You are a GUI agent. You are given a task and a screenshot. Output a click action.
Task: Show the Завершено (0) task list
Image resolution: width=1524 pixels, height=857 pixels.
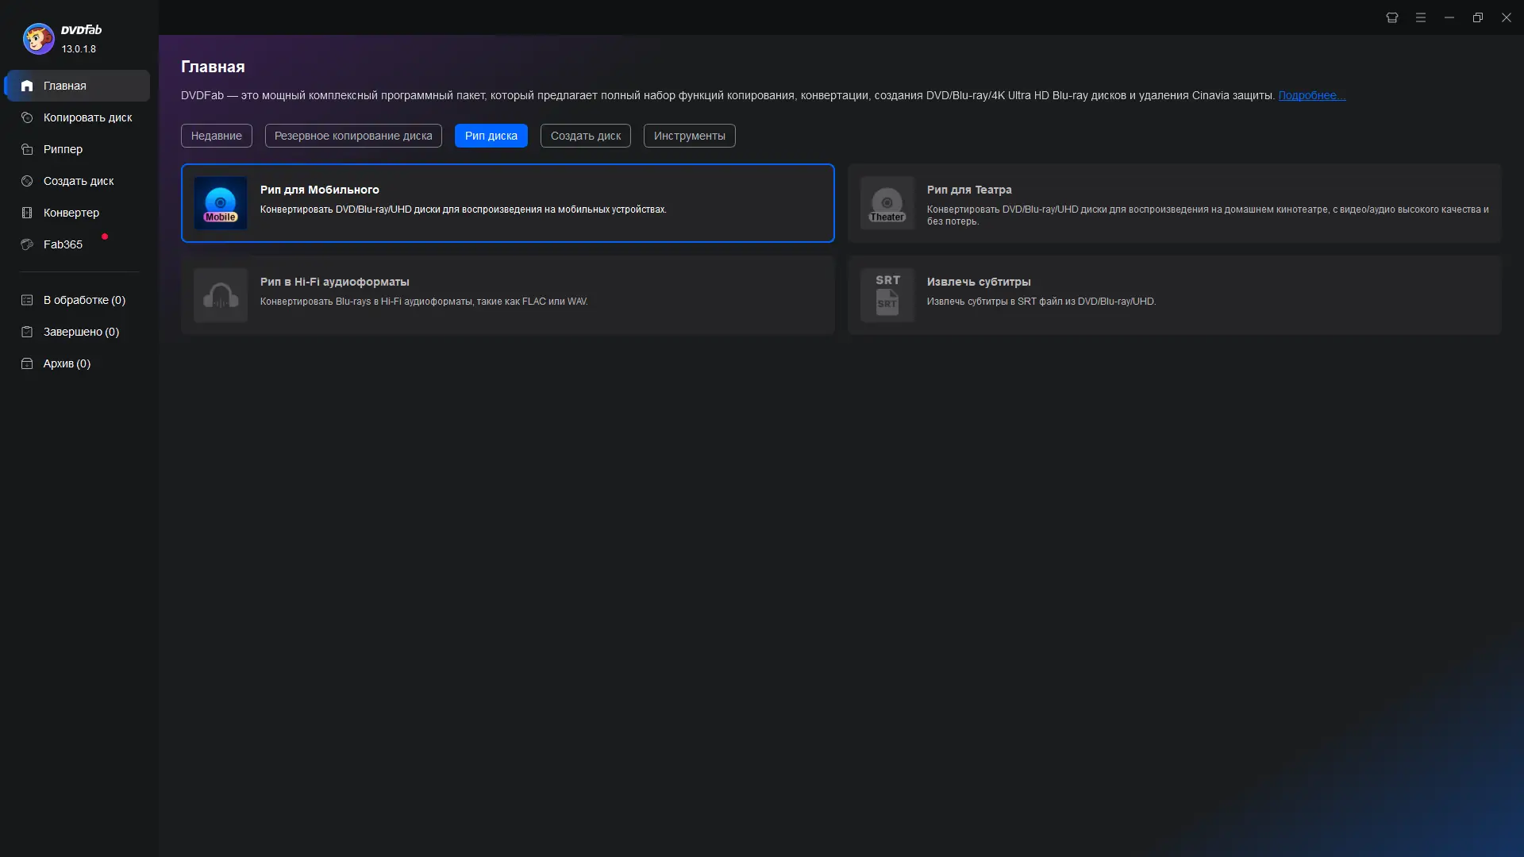(x=80, y=332)
